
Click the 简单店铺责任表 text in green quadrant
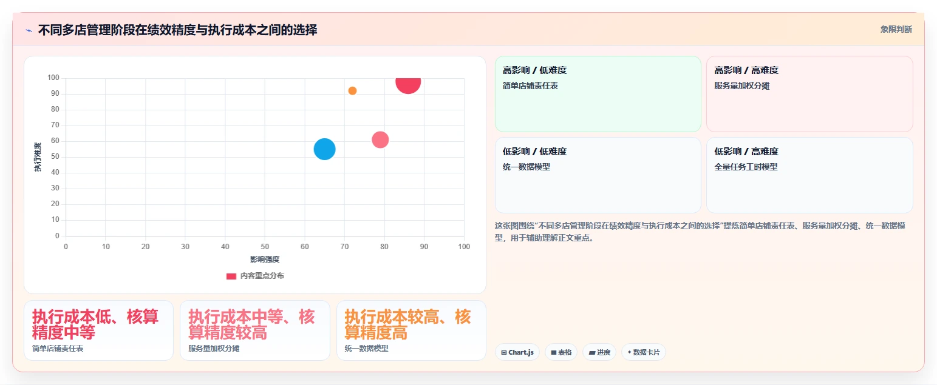530,85
